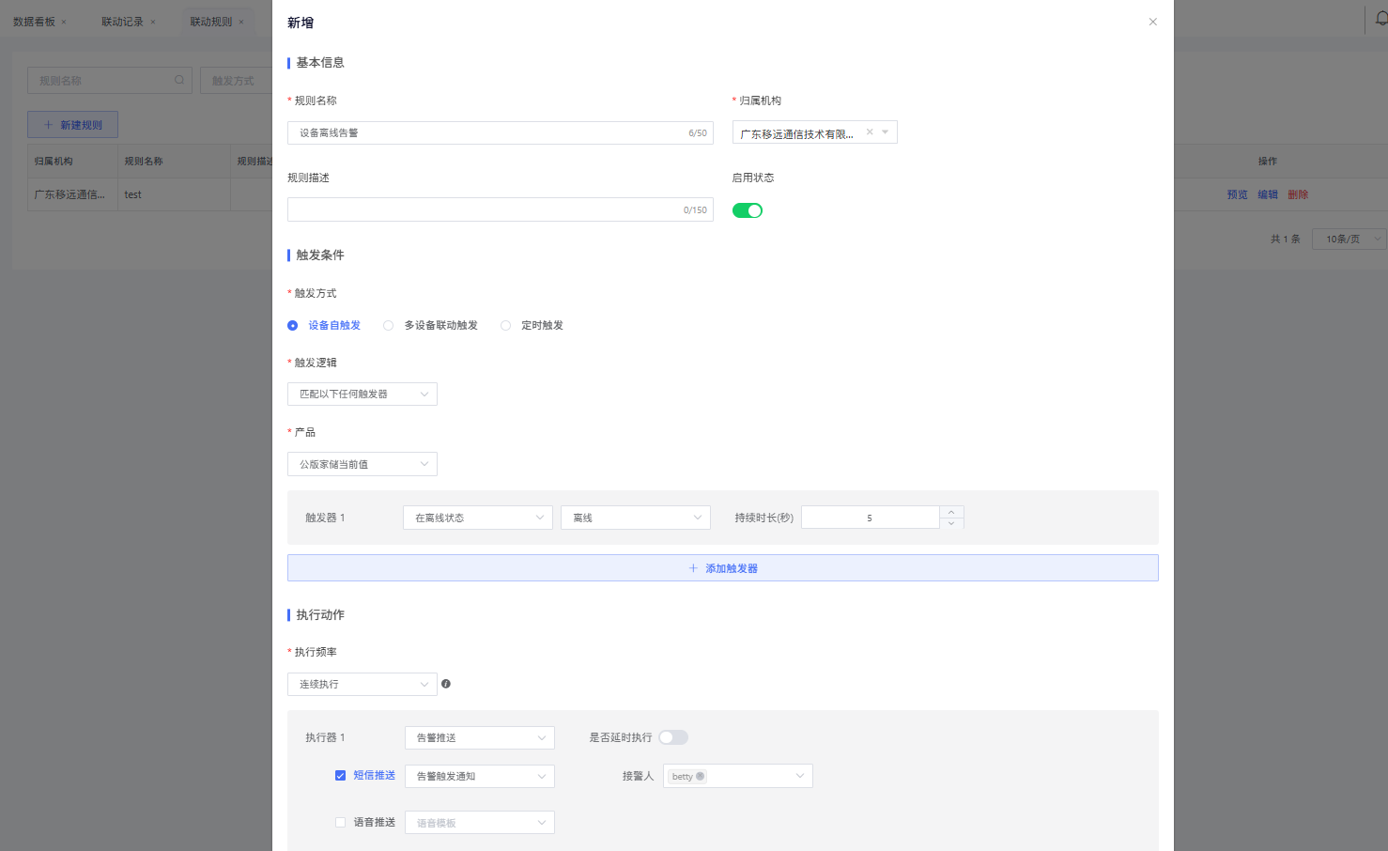Select the 多设备联动触发 radio option
1388x851 pixels.
tap(388, 325)
